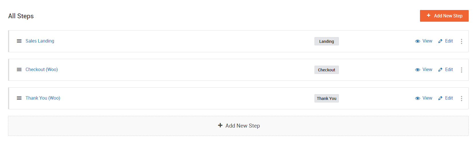
Task: Click the Thank You type badge
Action: [327, 98]
